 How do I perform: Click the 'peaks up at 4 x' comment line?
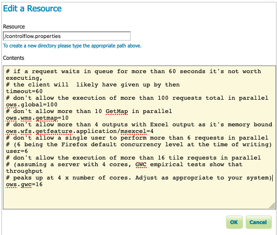138,178
